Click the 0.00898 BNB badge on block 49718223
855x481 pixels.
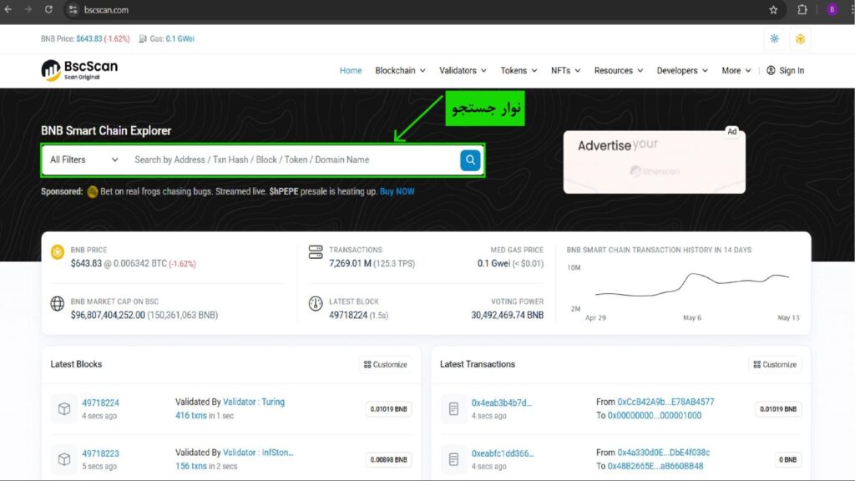pos(388,460)
